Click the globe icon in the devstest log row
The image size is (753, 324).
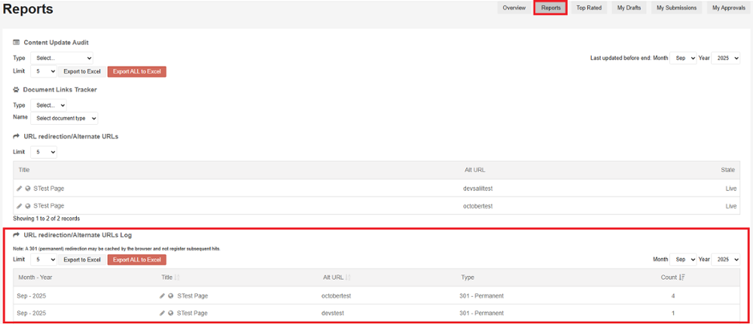click(x=171, y=313)
